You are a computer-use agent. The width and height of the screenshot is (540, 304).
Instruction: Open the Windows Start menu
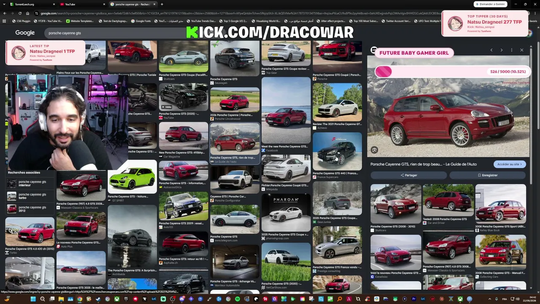point(33,299)
